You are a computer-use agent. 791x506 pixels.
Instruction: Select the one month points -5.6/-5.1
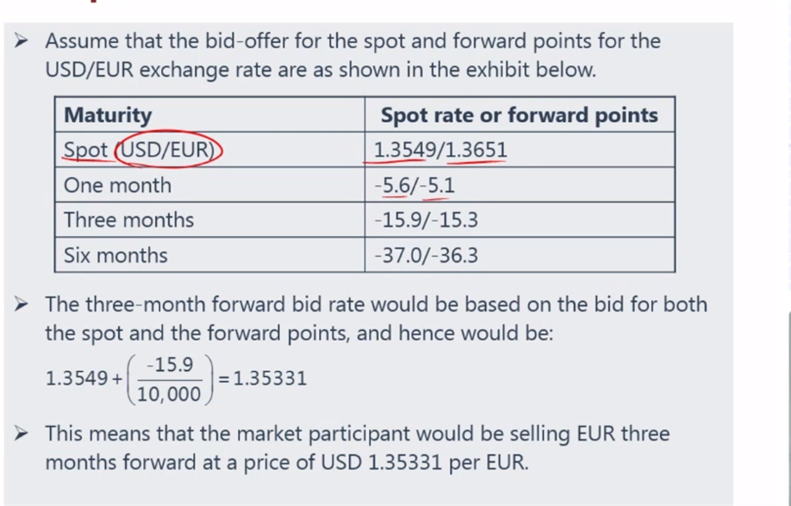click(x=414, y=185)
